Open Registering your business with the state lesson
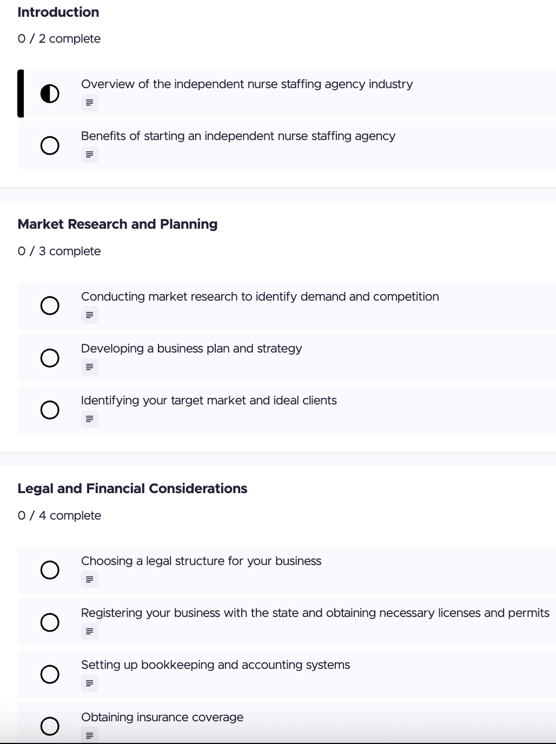556x744 pixels. pyautogui.click(x=315, y=613)
